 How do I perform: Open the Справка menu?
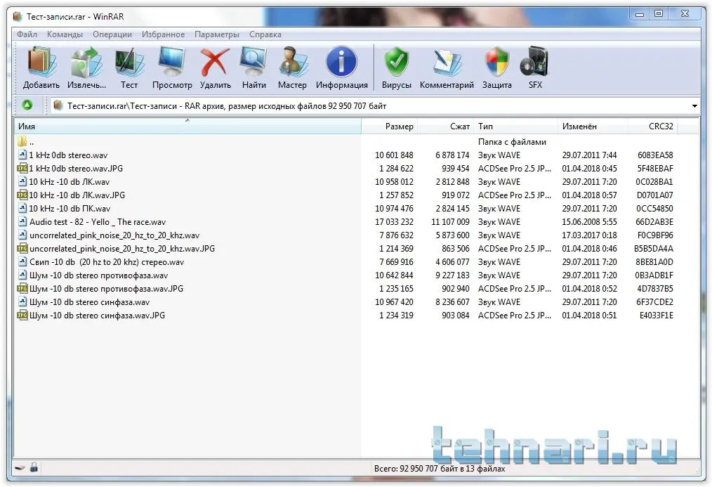265,34
